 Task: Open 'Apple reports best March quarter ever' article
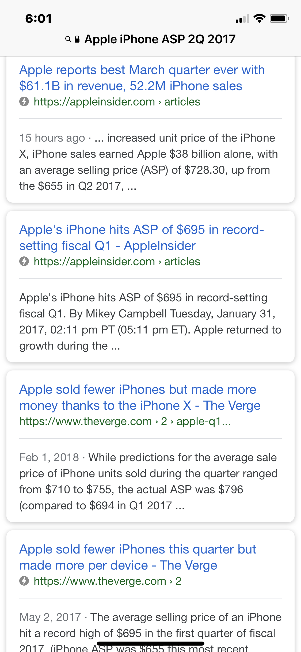click(142, 78)
